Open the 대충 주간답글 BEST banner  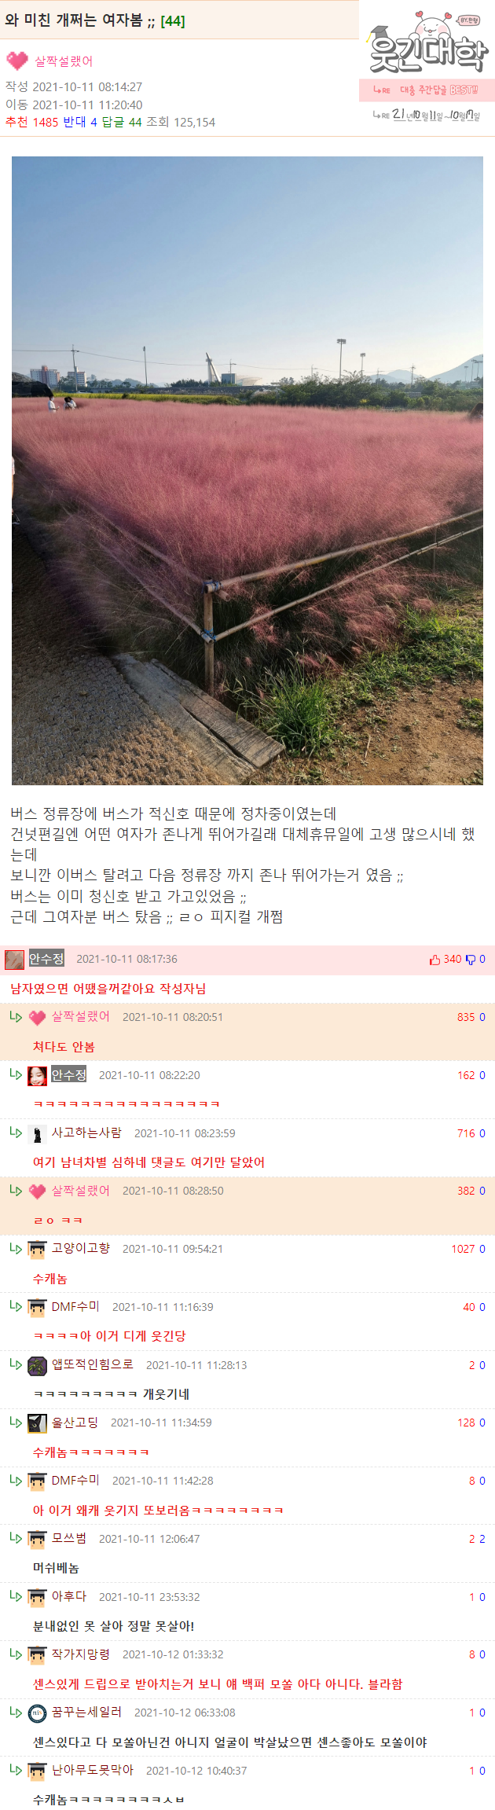click(x=427, y=90)
